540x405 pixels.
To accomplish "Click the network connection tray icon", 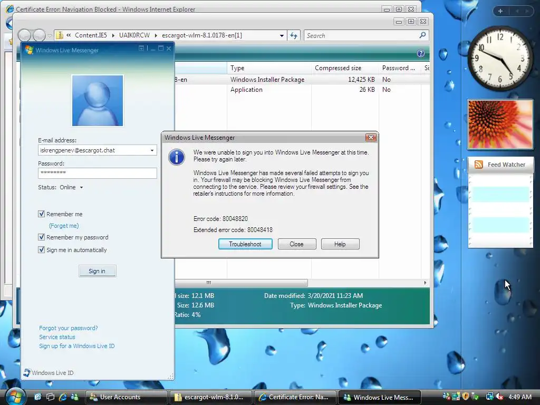I will point(489,397).
